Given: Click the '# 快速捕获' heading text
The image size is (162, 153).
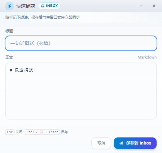Looking at the screenshot, I should point(21,70).
